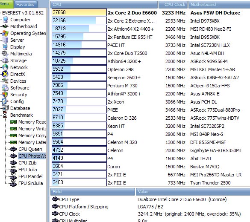Viewport: 250px width, 222px height.
Task: Select the EVEREST v3.01.652 root node
Action: click(x=23, y=13)
